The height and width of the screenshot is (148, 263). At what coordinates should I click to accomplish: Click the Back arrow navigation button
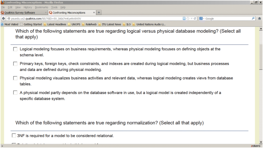click(x=3, y=18)
